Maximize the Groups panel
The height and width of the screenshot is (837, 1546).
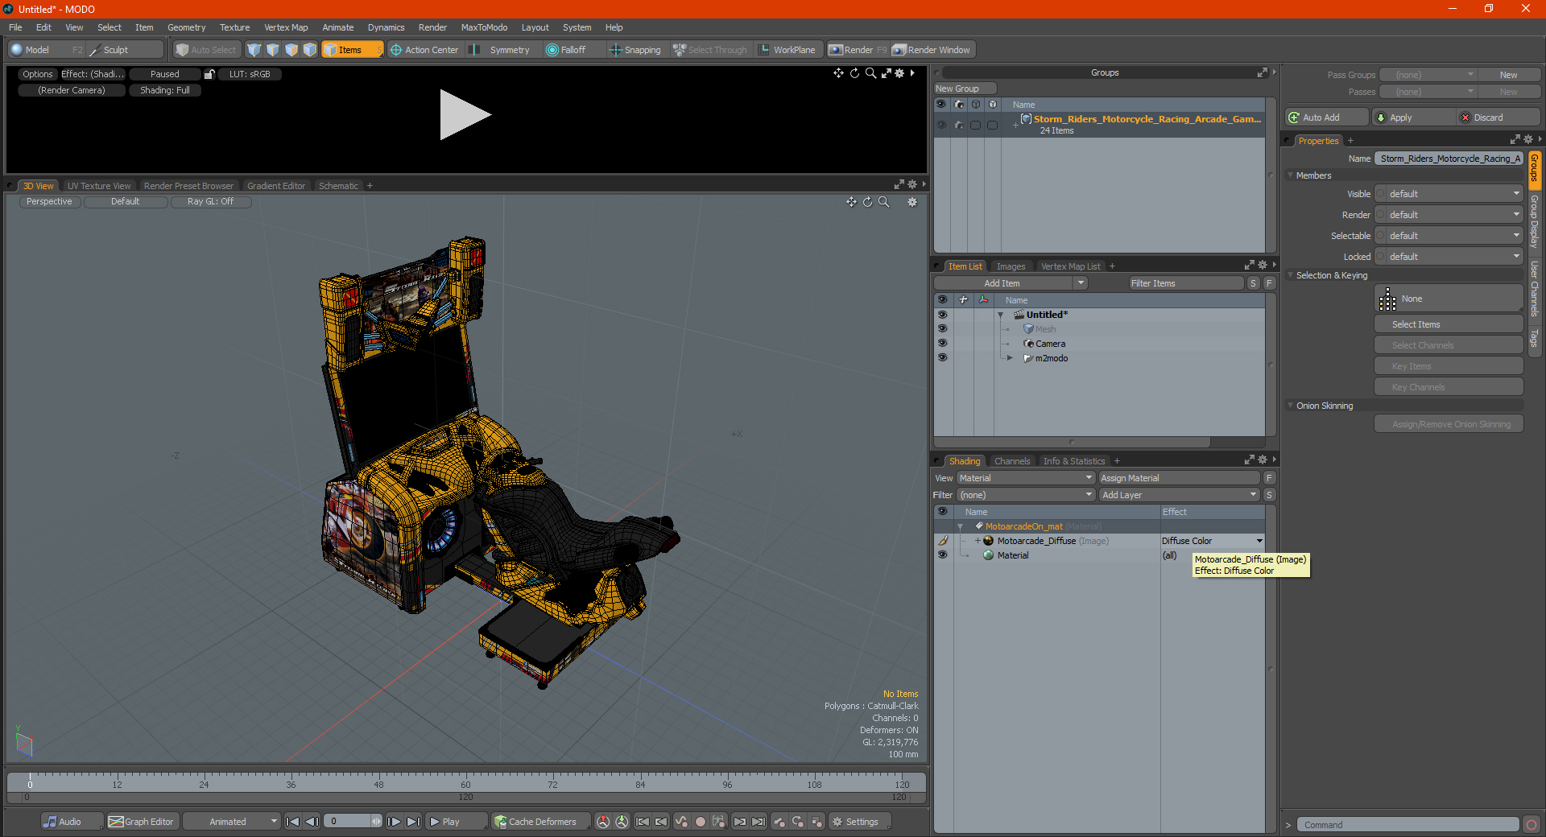click(x=1262, y=72)
